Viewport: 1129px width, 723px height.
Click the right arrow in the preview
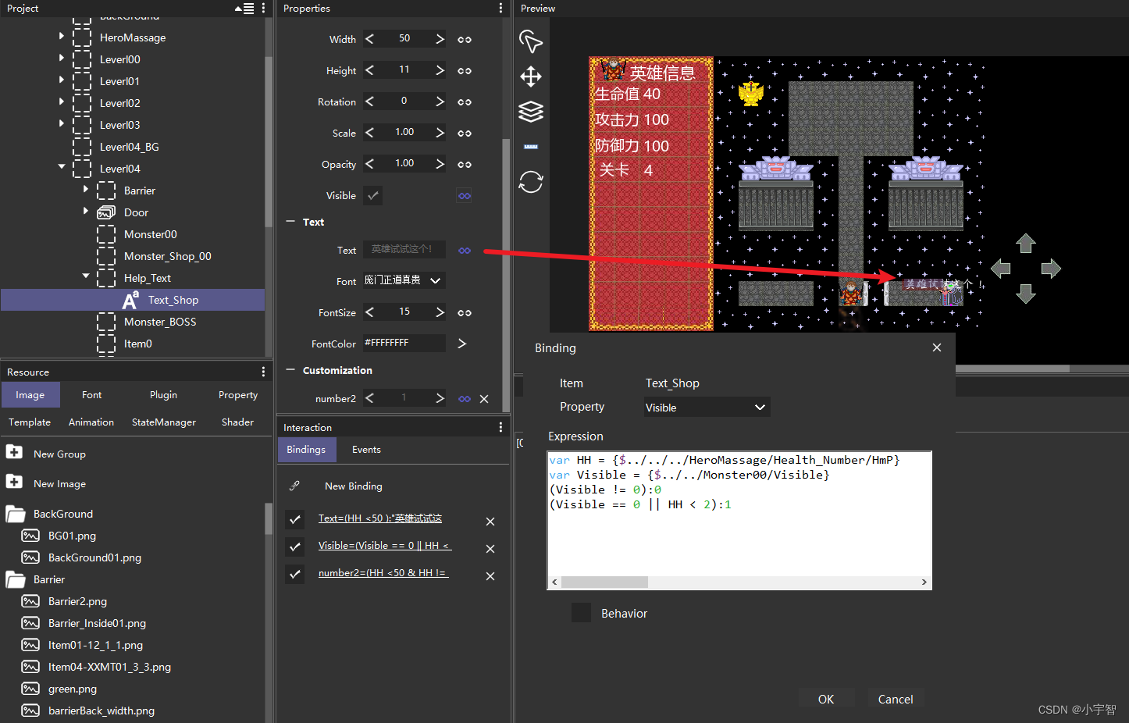pyautogui.click(x=1051, y=269)
